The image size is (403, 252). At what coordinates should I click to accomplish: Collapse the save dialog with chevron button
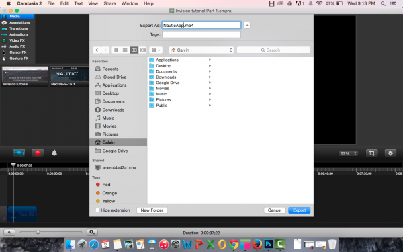point(247,25)
